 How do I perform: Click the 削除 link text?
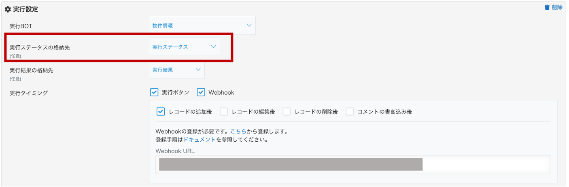click(x=557, y=7)
